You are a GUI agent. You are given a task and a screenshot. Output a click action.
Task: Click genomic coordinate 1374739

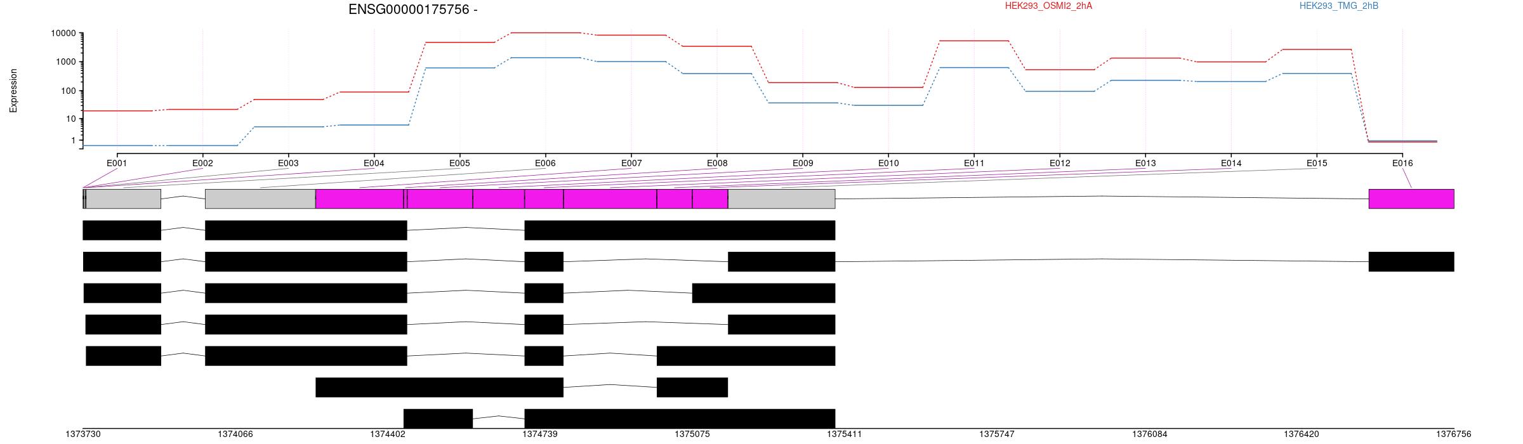click(x=540, y=434)
